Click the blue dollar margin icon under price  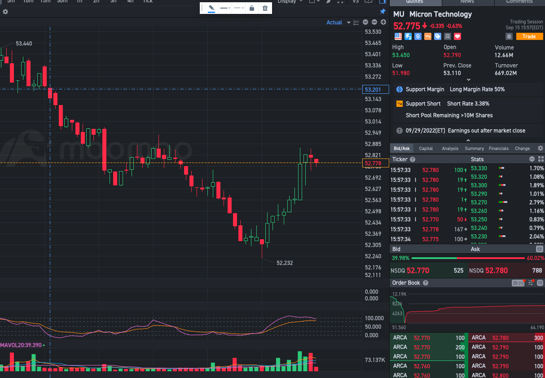[418, 36]
